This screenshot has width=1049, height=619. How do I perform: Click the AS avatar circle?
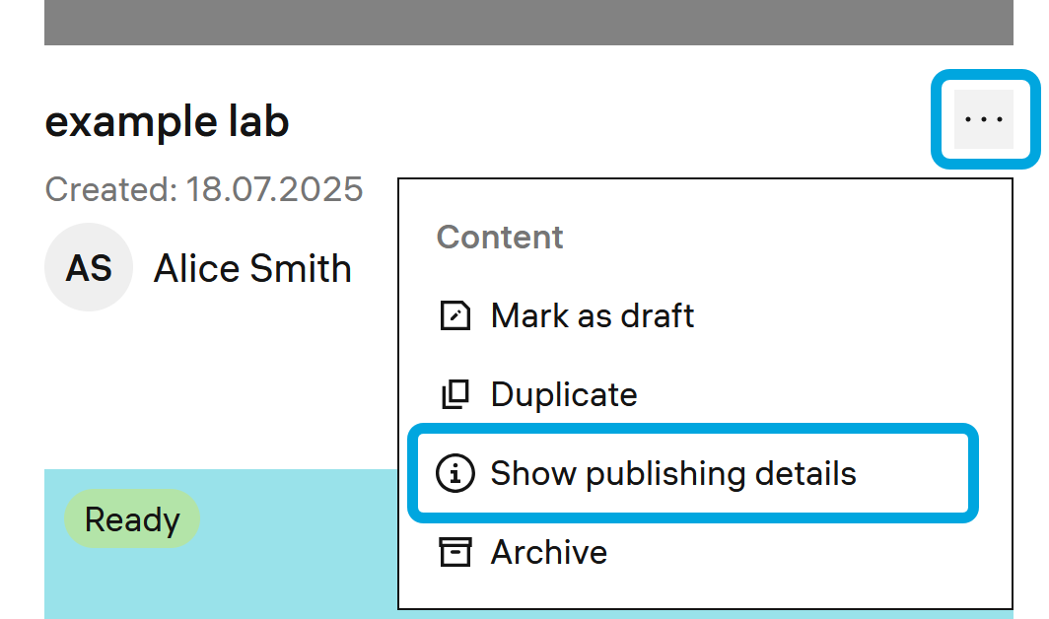coord(89,268)
